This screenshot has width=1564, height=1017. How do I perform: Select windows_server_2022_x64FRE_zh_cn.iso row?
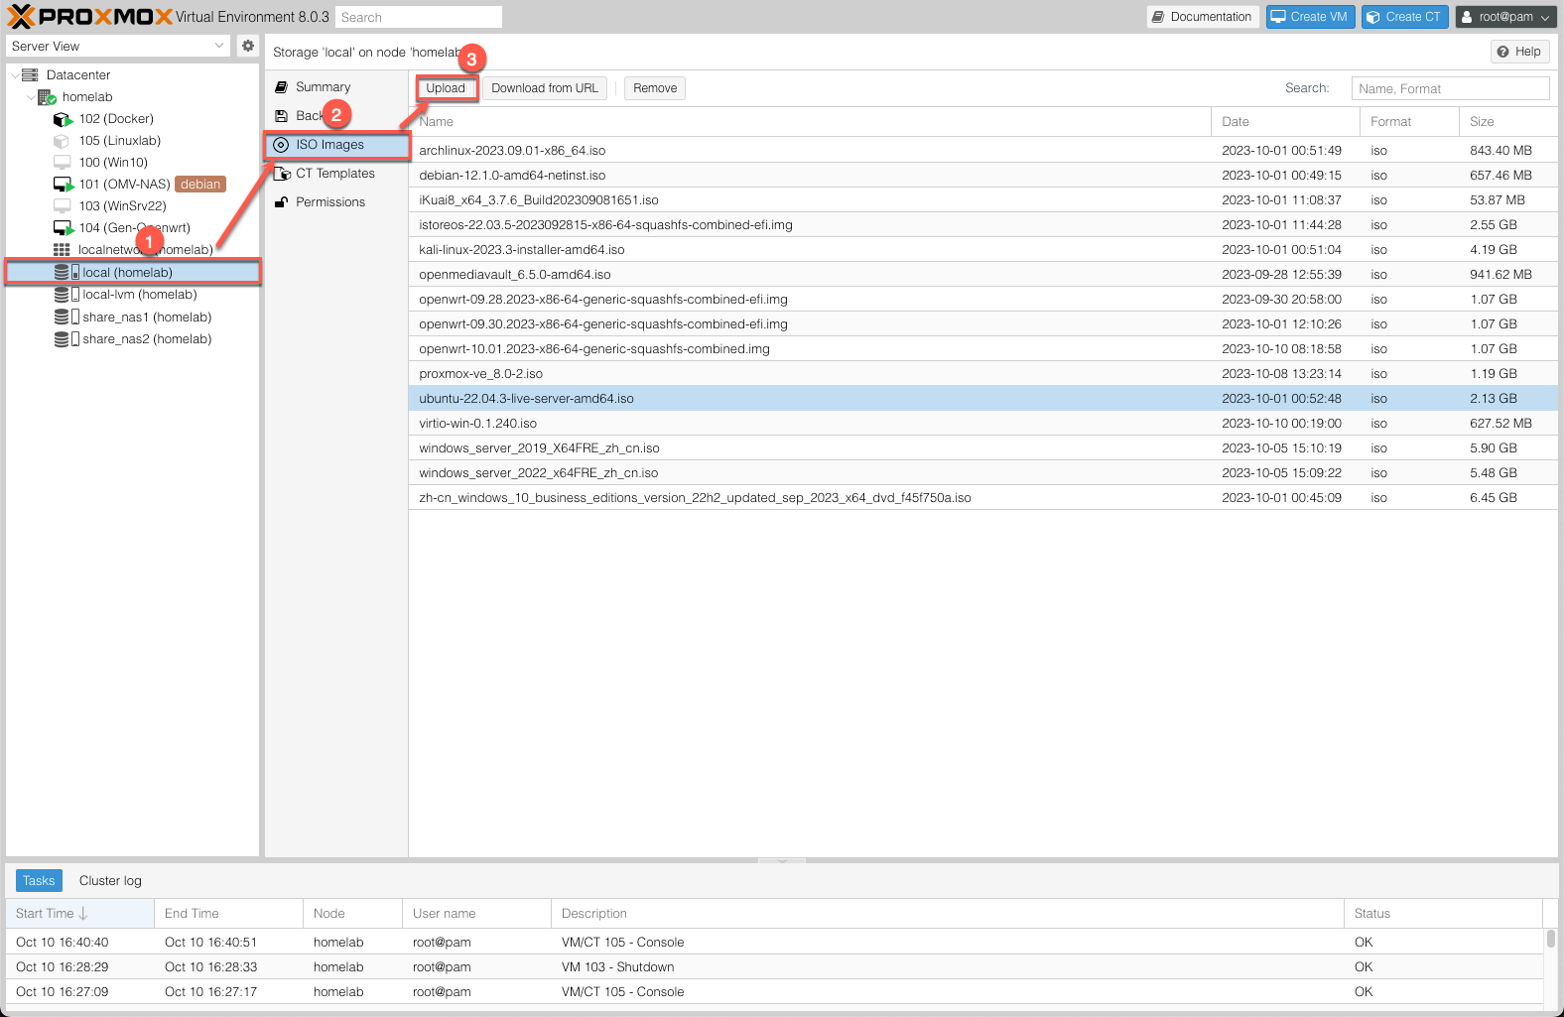point(982,473)
